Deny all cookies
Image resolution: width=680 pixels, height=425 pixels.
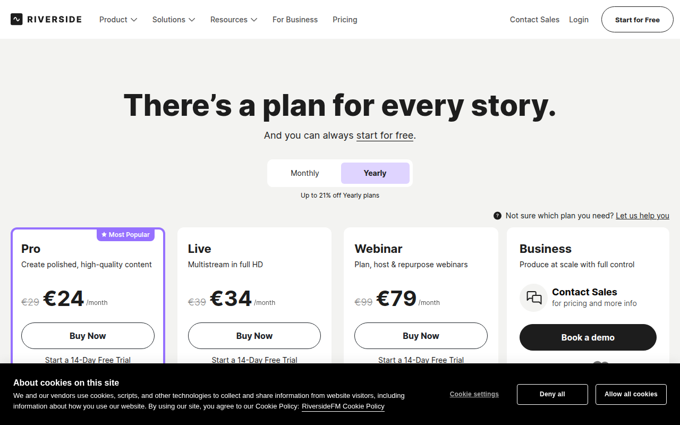pos(552,394)
